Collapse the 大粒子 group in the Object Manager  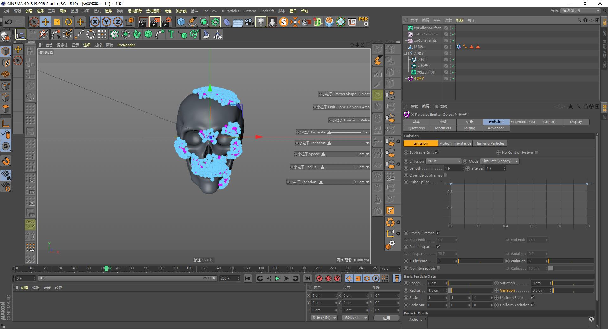click(405, 53)
